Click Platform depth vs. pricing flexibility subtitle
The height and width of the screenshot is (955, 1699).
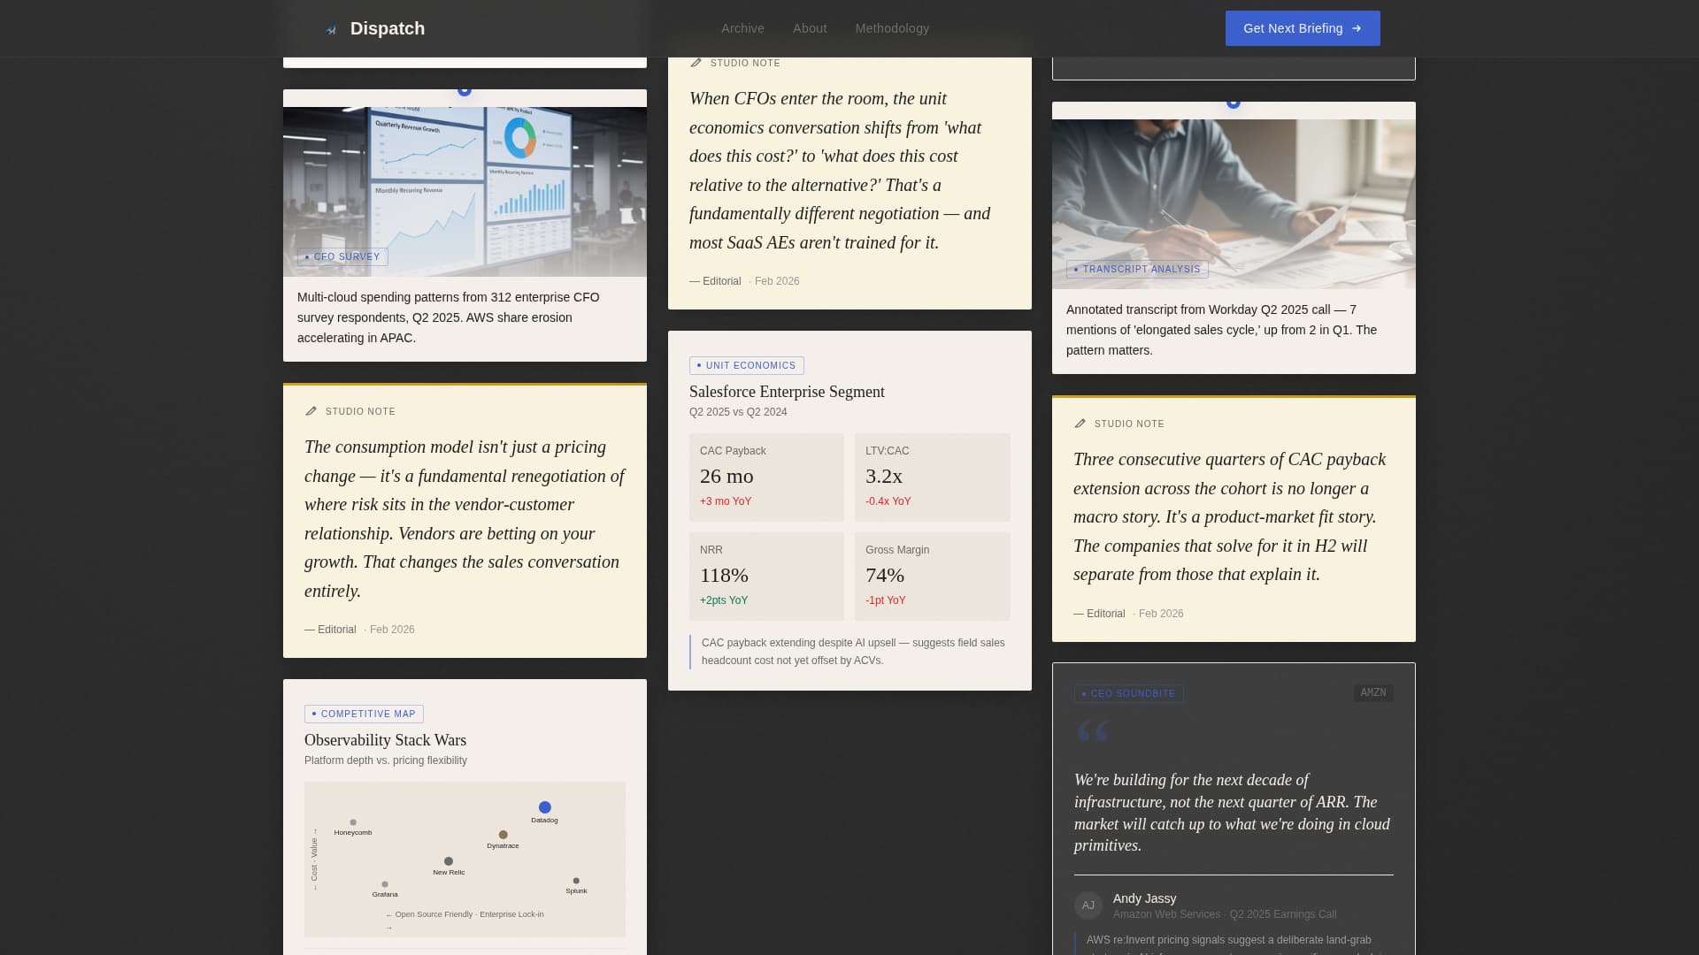[x=386, y=760]
